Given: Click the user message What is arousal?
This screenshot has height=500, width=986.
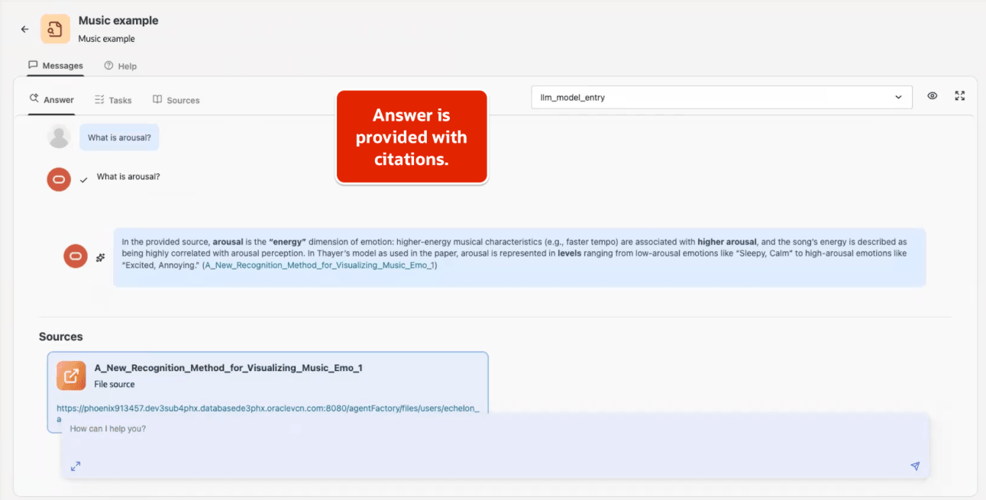Looking at the screenshot, I should click(119, 137).
